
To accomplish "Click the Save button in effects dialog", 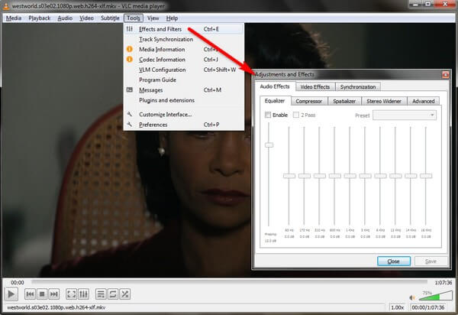I will click(431, 261).
